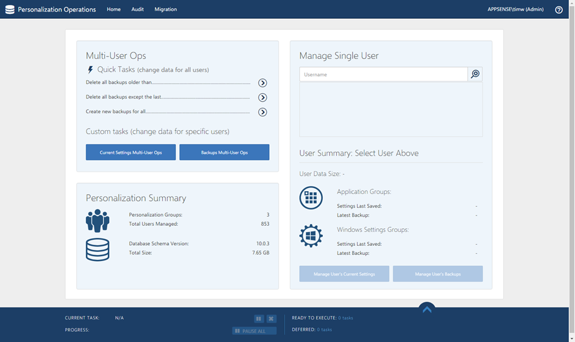Open the Audit menu item
This screenshot has height=342, width=575.
(x=138, y=10)
